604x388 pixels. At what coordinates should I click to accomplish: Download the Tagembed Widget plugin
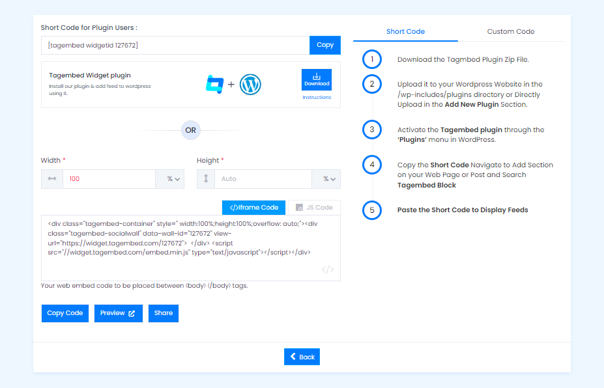pyautogui.click(x=317, y=79)
